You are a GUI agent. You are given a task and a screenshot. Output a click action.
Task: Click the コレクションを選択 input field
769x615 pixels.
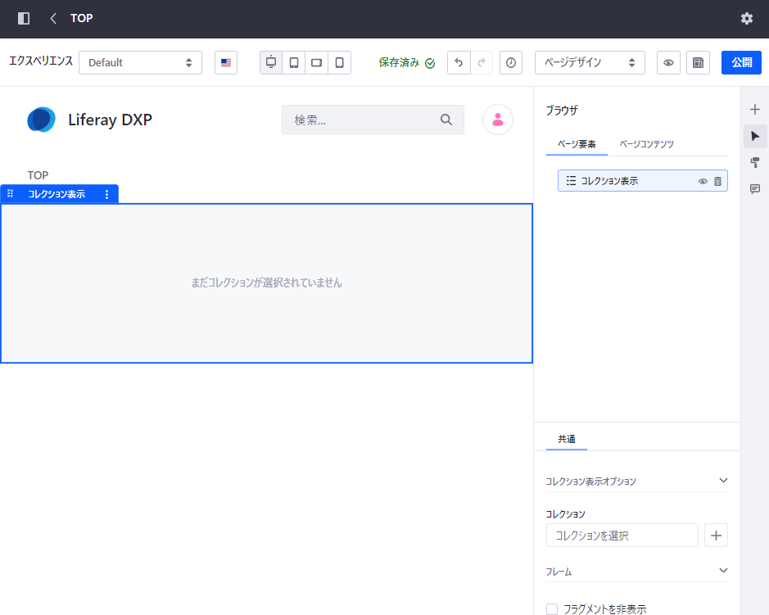(622, 536)
